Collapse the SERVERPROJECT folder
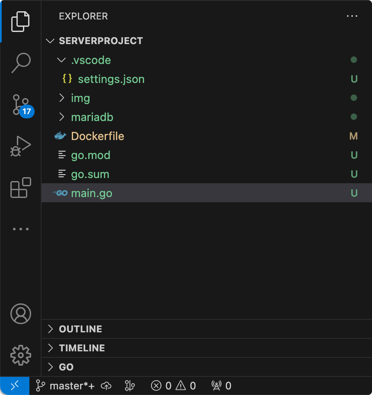This screenshot has width=372, height=395. 50,41
